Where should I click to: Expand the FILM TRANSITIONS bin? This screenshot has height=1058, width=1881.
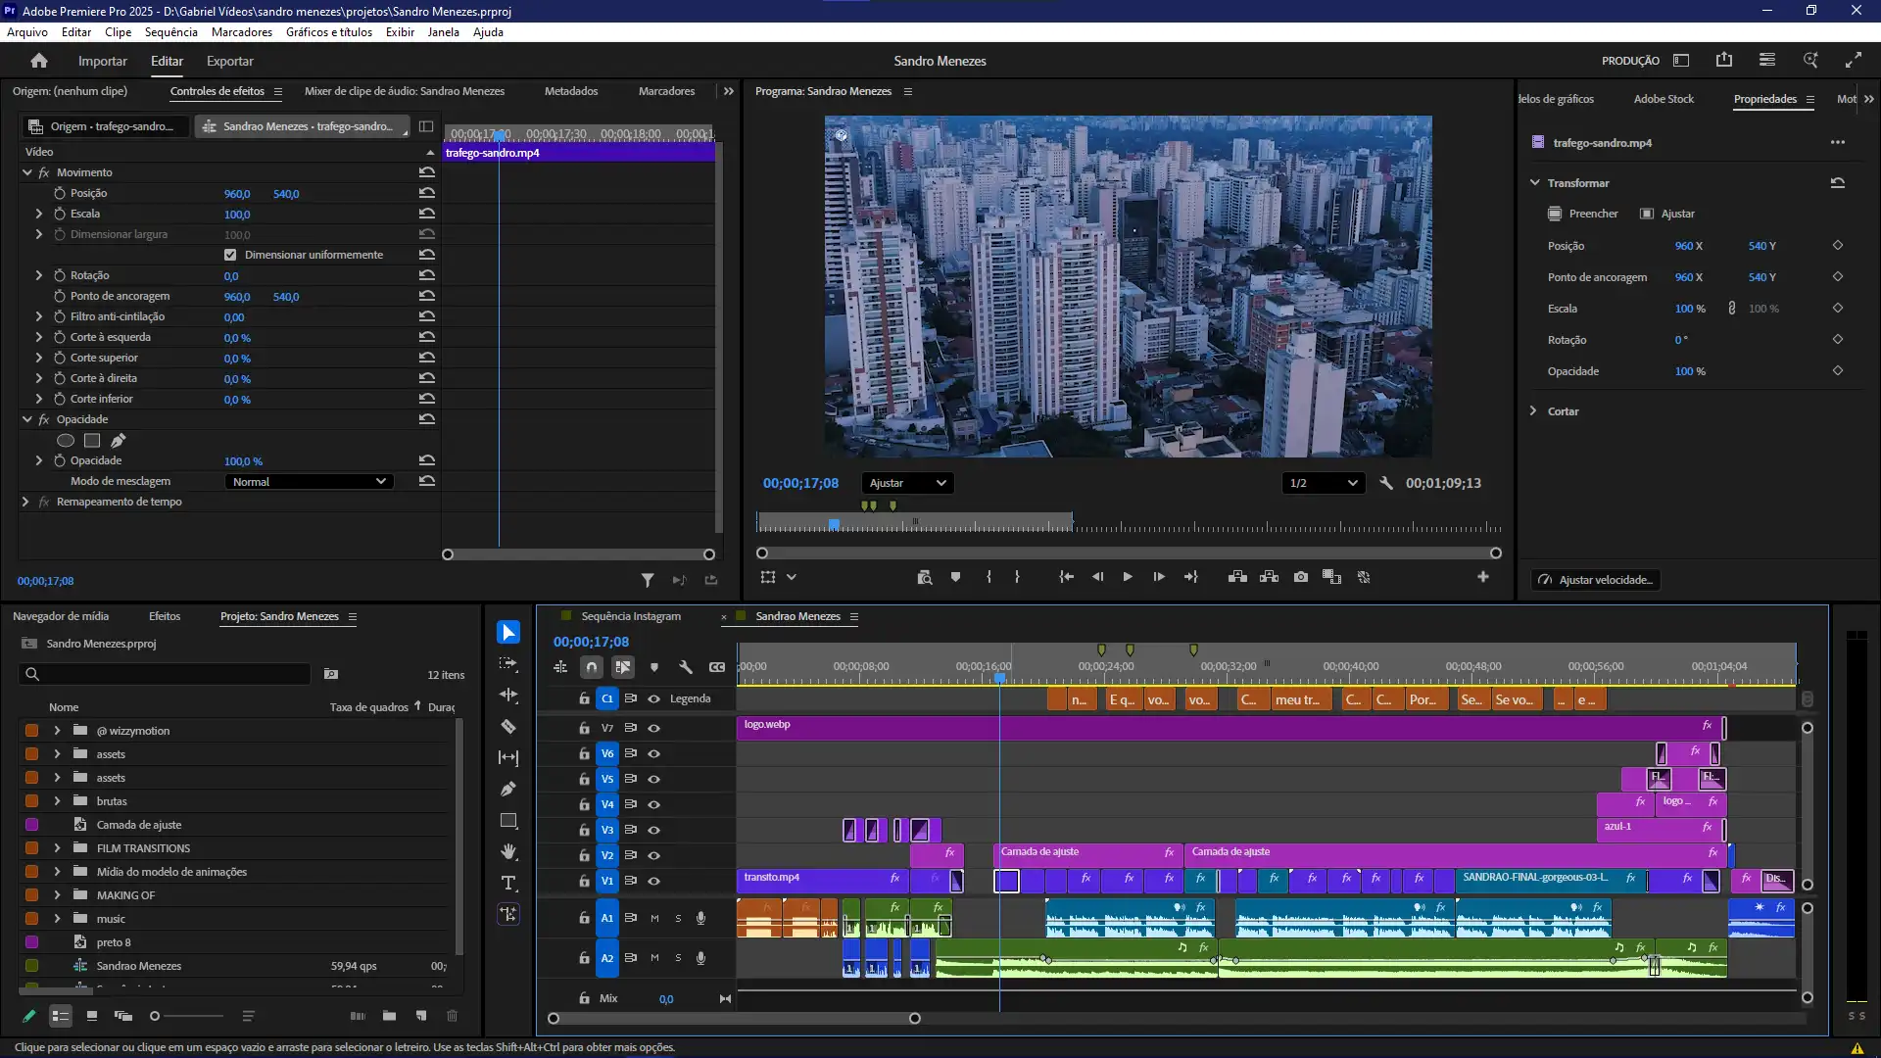click(x=57, y=848)
